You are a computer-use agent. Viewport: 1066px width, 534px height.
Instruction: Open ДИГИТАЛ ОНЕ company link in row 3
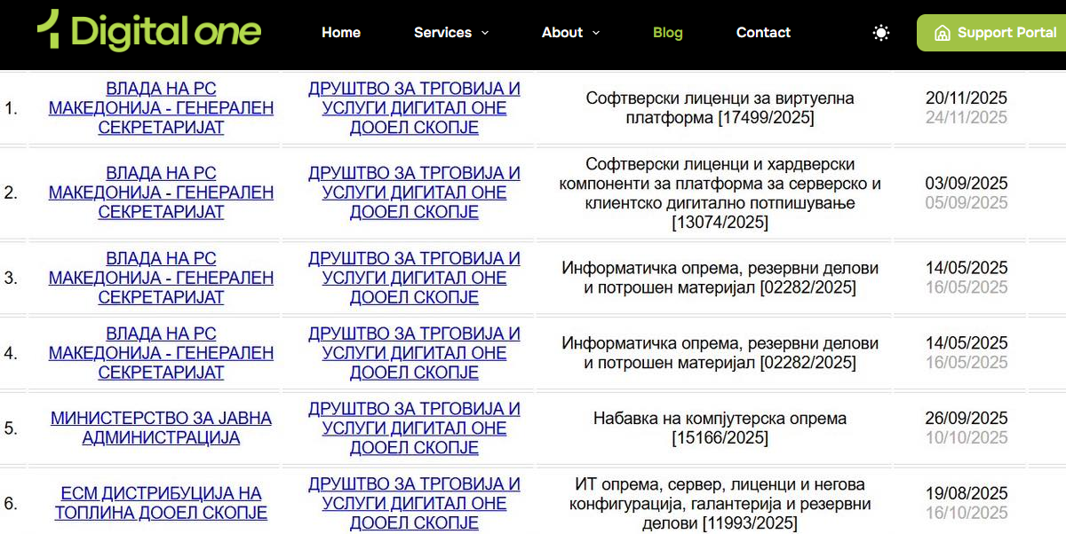[414, 278]
